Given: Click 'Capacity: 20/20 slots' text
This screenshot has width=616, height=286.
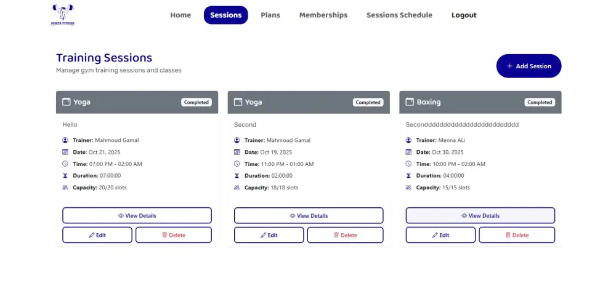Looking at the screenshot, I should pos(100,188).
